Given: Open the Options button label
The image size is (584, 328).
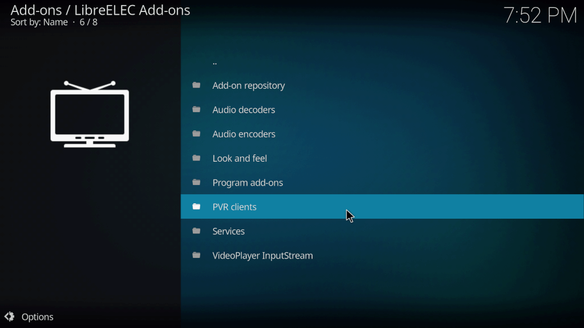Looking at the screenshot, I should 37,317.
